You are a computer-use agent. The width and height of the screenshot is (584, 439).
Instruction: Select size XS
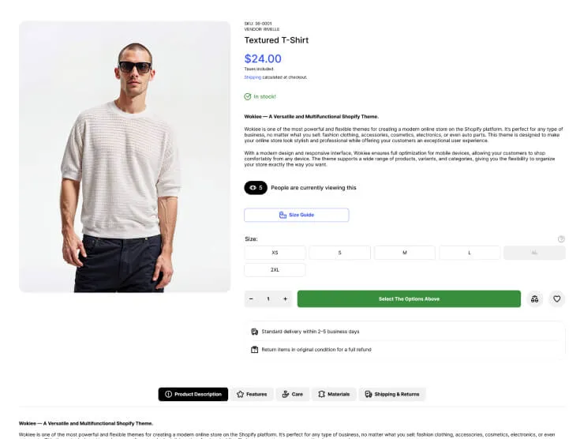tap(275, 253)
